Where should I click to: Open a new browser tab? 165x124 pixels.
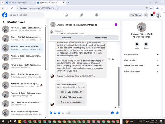coord(68,3)
